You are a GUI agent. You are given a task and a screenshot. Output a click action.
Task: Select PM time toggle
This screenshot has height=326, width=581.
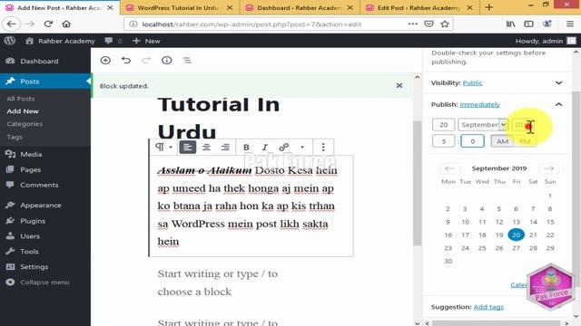[x=525, y=141]
